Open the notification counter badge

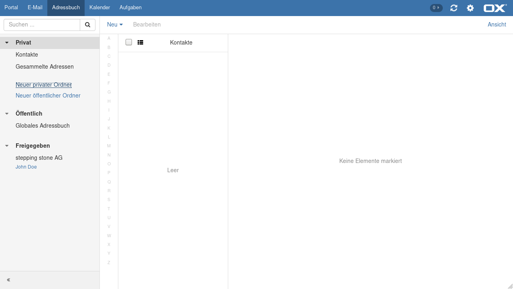[x=436, y=8]
